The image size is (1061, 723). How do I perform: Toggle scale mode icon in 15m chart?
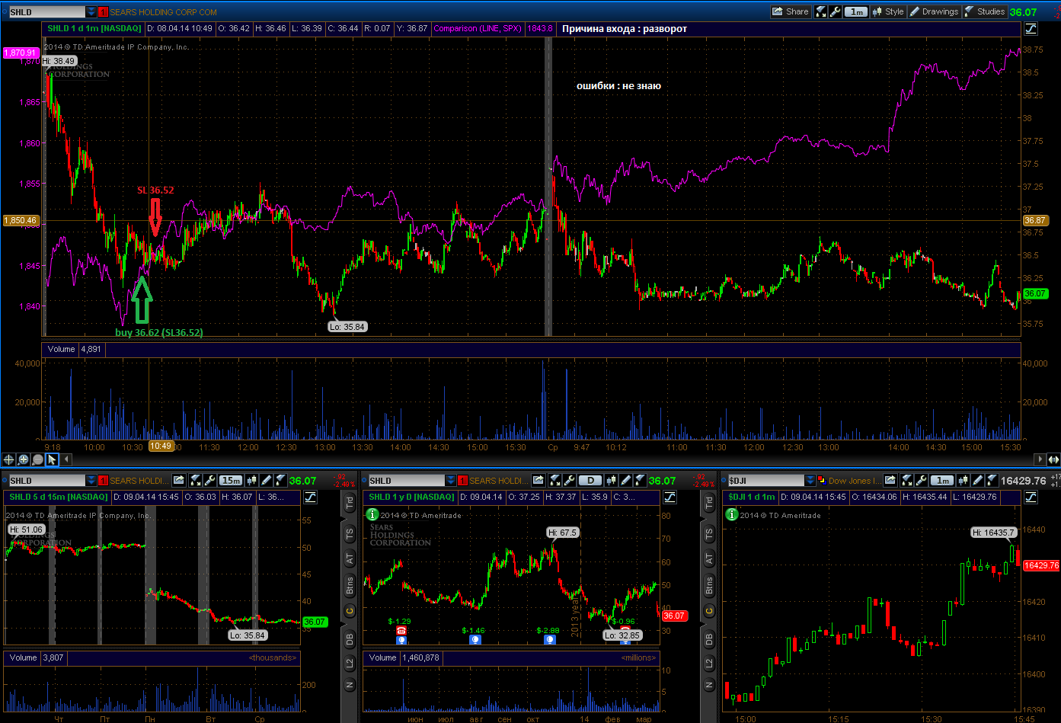point(310,497)
